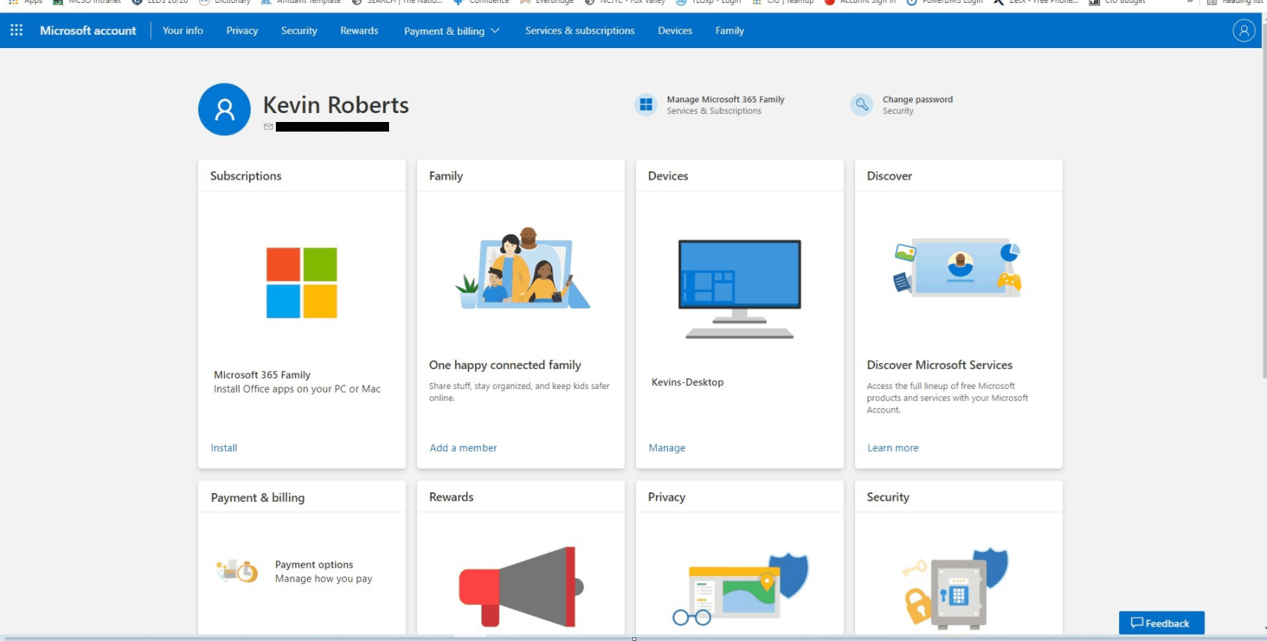Go to the Your info tab
This screenshot has height=641, width=1267.
[183, 30]
